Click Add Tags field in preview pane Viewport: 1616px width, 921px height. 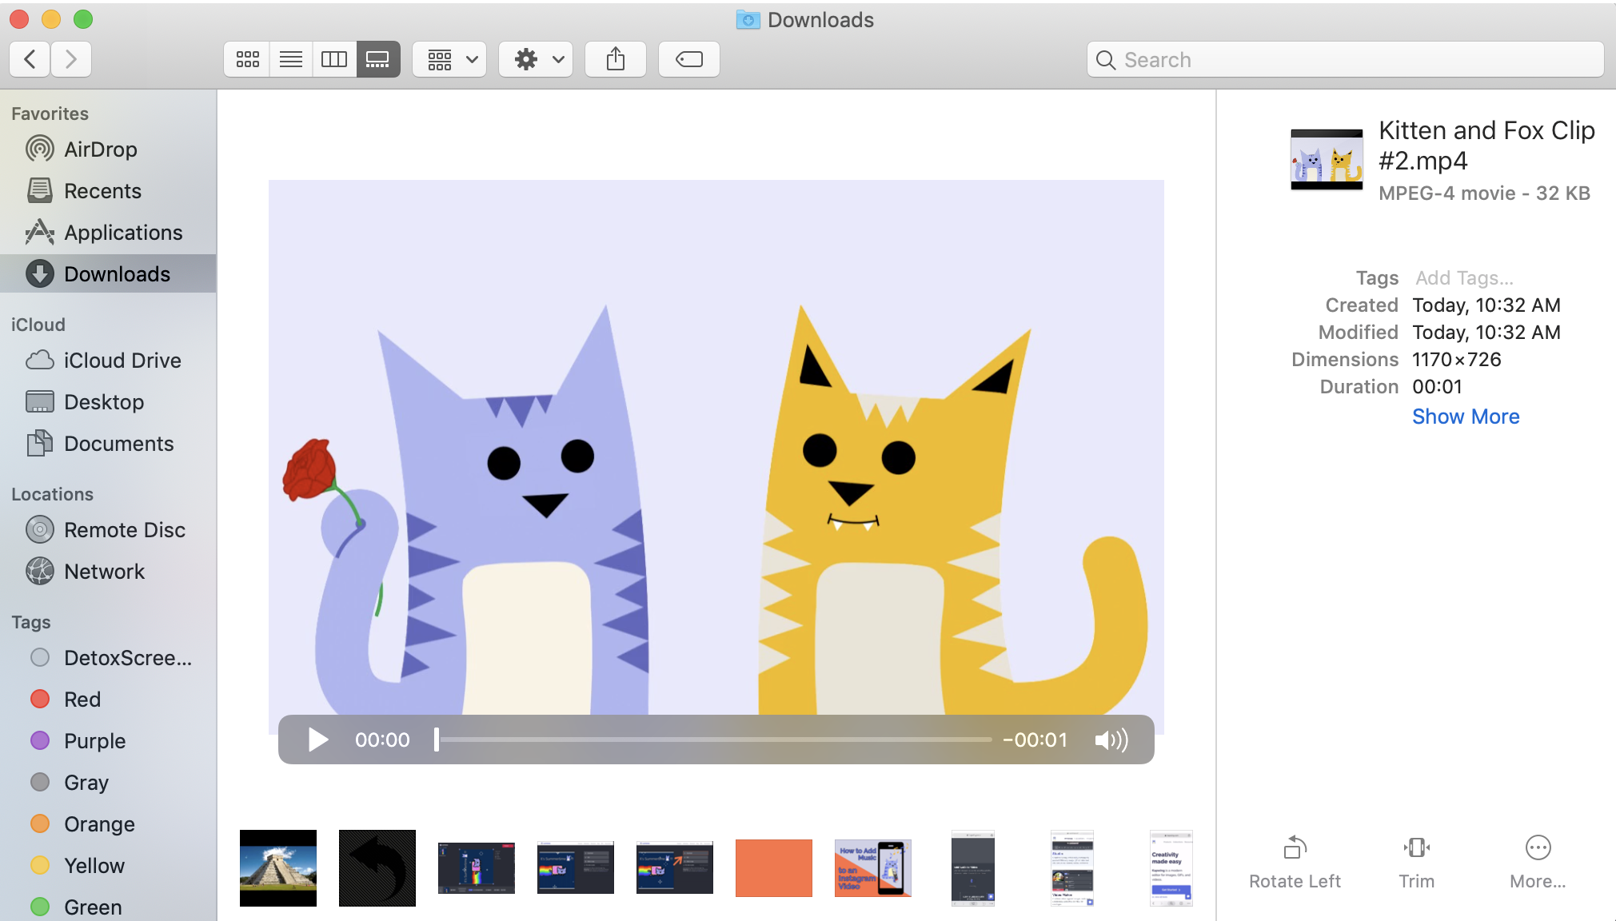1464,278
